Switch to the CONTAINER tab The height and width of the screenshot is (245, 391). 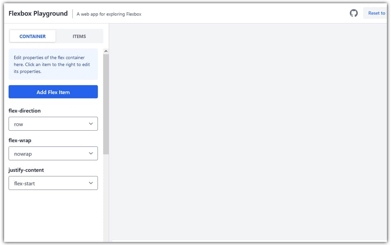click(33, 36)
